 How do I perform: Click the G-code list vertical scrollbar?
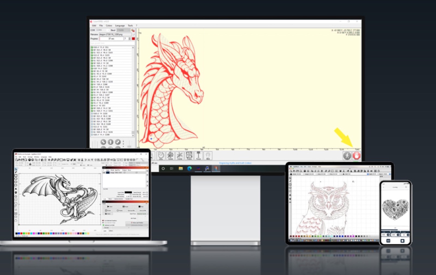tap(133, 91)
